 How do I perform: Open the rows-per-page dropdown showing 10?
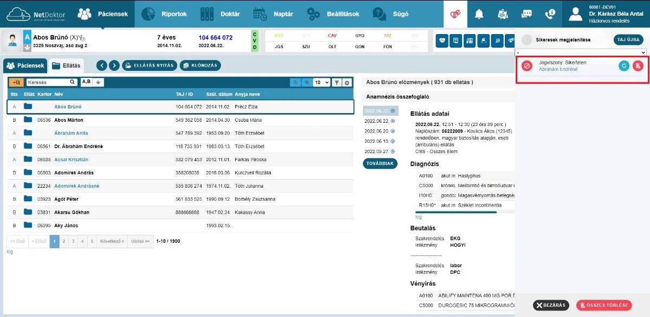coord(322,83)
